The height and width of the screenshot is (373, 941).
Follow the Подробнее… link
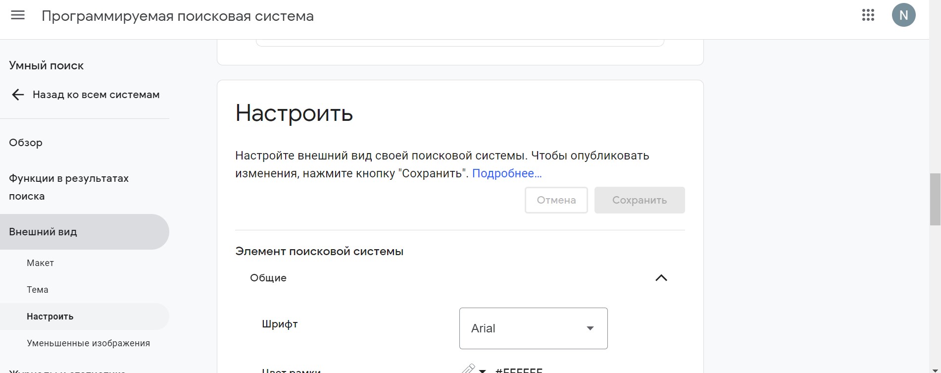coord(506,173)
